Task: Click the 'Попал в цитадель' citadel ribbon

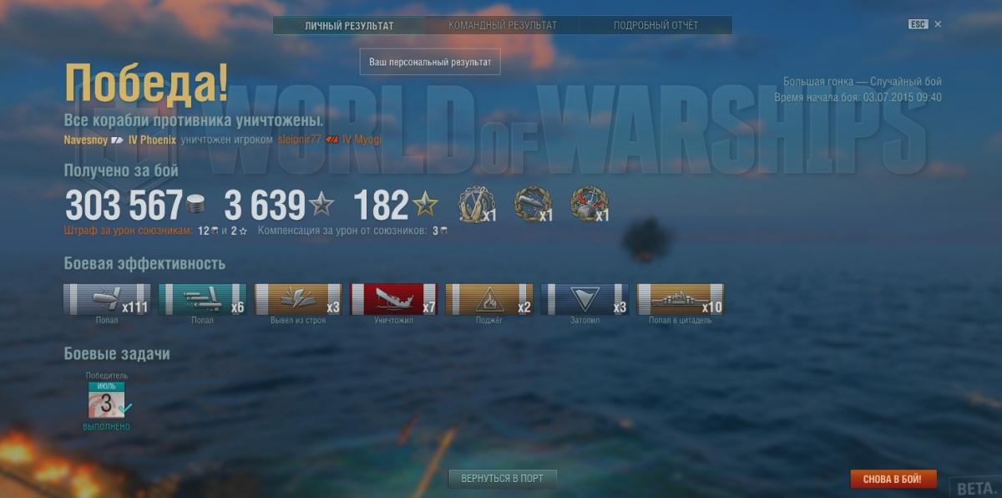Action: (681, 299)
